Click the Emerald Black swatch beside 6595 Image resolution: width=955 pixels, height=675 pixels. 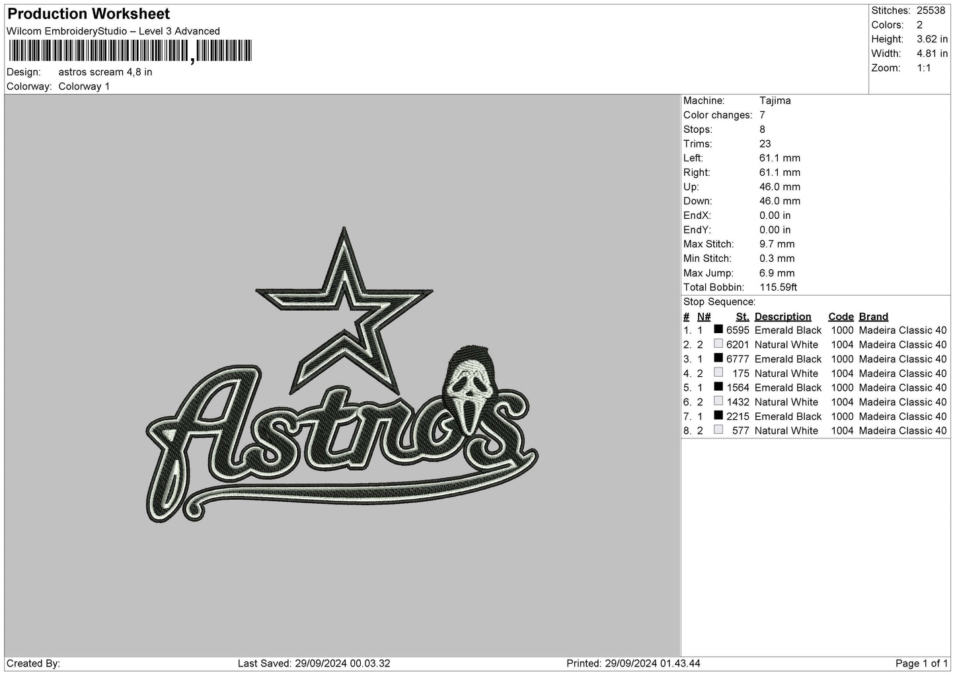(x=718, y=329)
